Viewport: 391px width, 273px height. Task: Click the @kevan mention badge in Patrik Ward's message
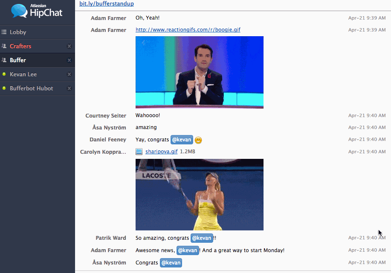[x=201, y=238]
